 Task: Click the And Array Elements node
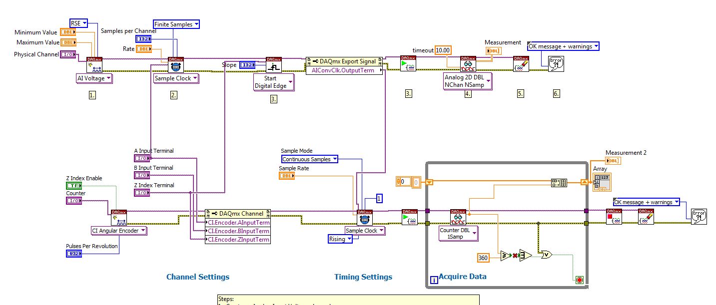click(x=525, y=256)
